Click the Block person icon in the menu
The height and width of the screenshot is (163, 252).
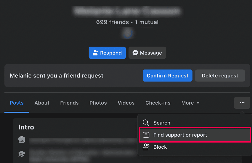coord(146,147)
